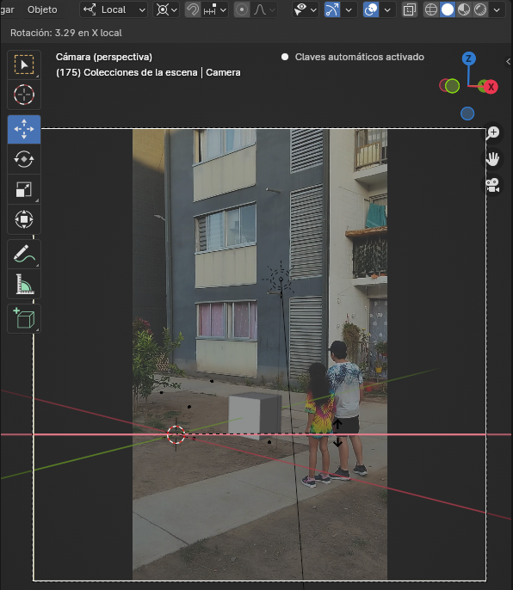
Task: Switch to rendered viewport shading
Action: click(480, 9)
